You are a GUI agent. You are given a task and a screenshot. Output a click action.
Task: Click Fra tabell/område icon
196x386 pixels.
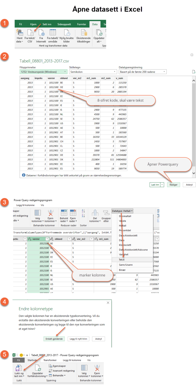coord(53,33)
